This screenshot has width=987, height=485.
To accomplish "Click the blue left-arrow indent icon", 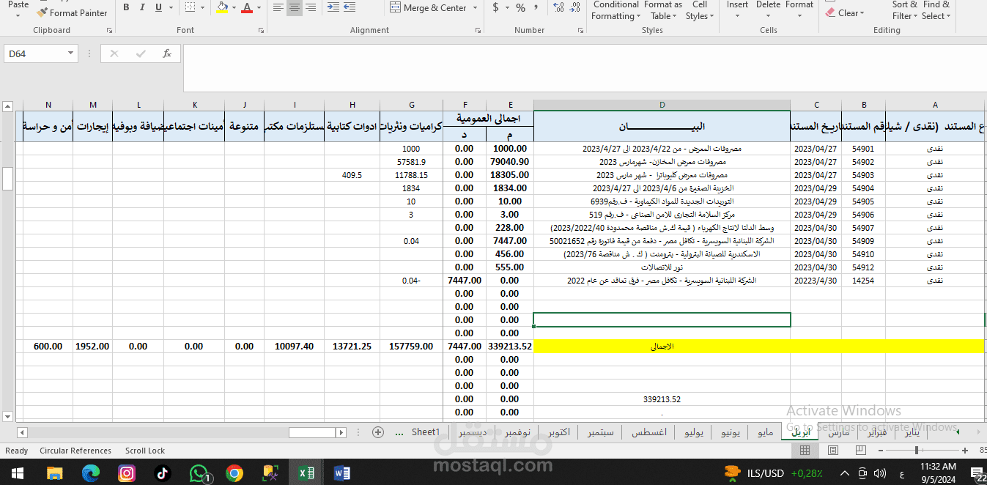I will coord(350,8).
